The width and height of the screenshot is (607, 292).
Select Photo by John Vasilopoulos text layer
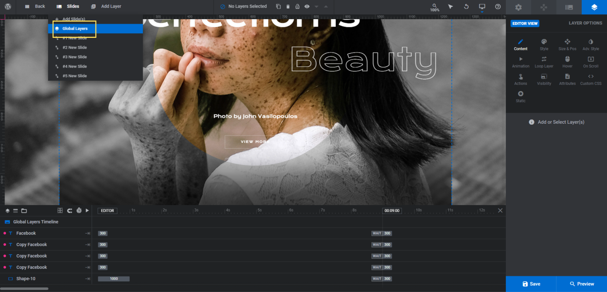tap(255, 116)
